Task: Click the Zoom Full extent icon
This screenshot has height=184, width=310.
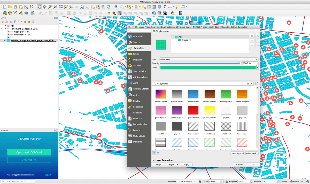Action: click(x=61, y=7)
